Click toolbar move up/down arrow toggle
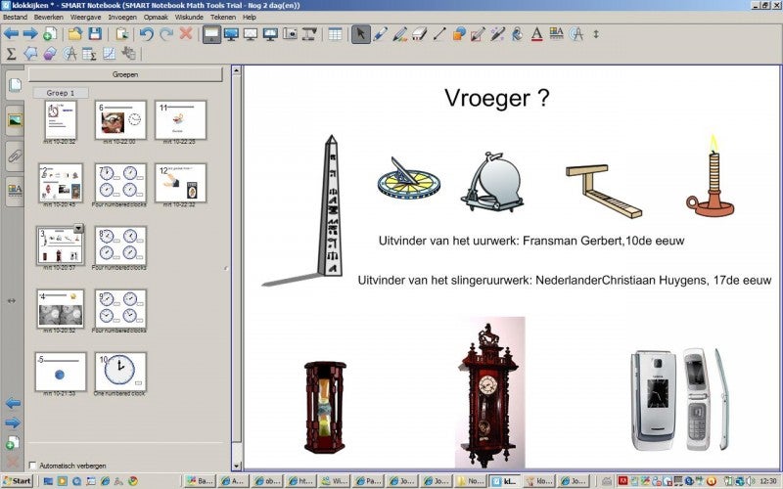This screenshot has width=783, height=489. [x=596, y=34]
